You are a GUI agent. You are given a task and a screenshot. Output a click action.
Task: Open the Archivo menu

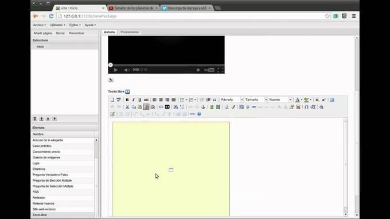coord(40,25)
